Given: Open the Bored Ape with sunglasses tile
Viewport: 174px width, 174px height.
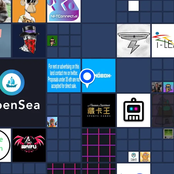Looking at the screenshot, I should click(29, 11).
